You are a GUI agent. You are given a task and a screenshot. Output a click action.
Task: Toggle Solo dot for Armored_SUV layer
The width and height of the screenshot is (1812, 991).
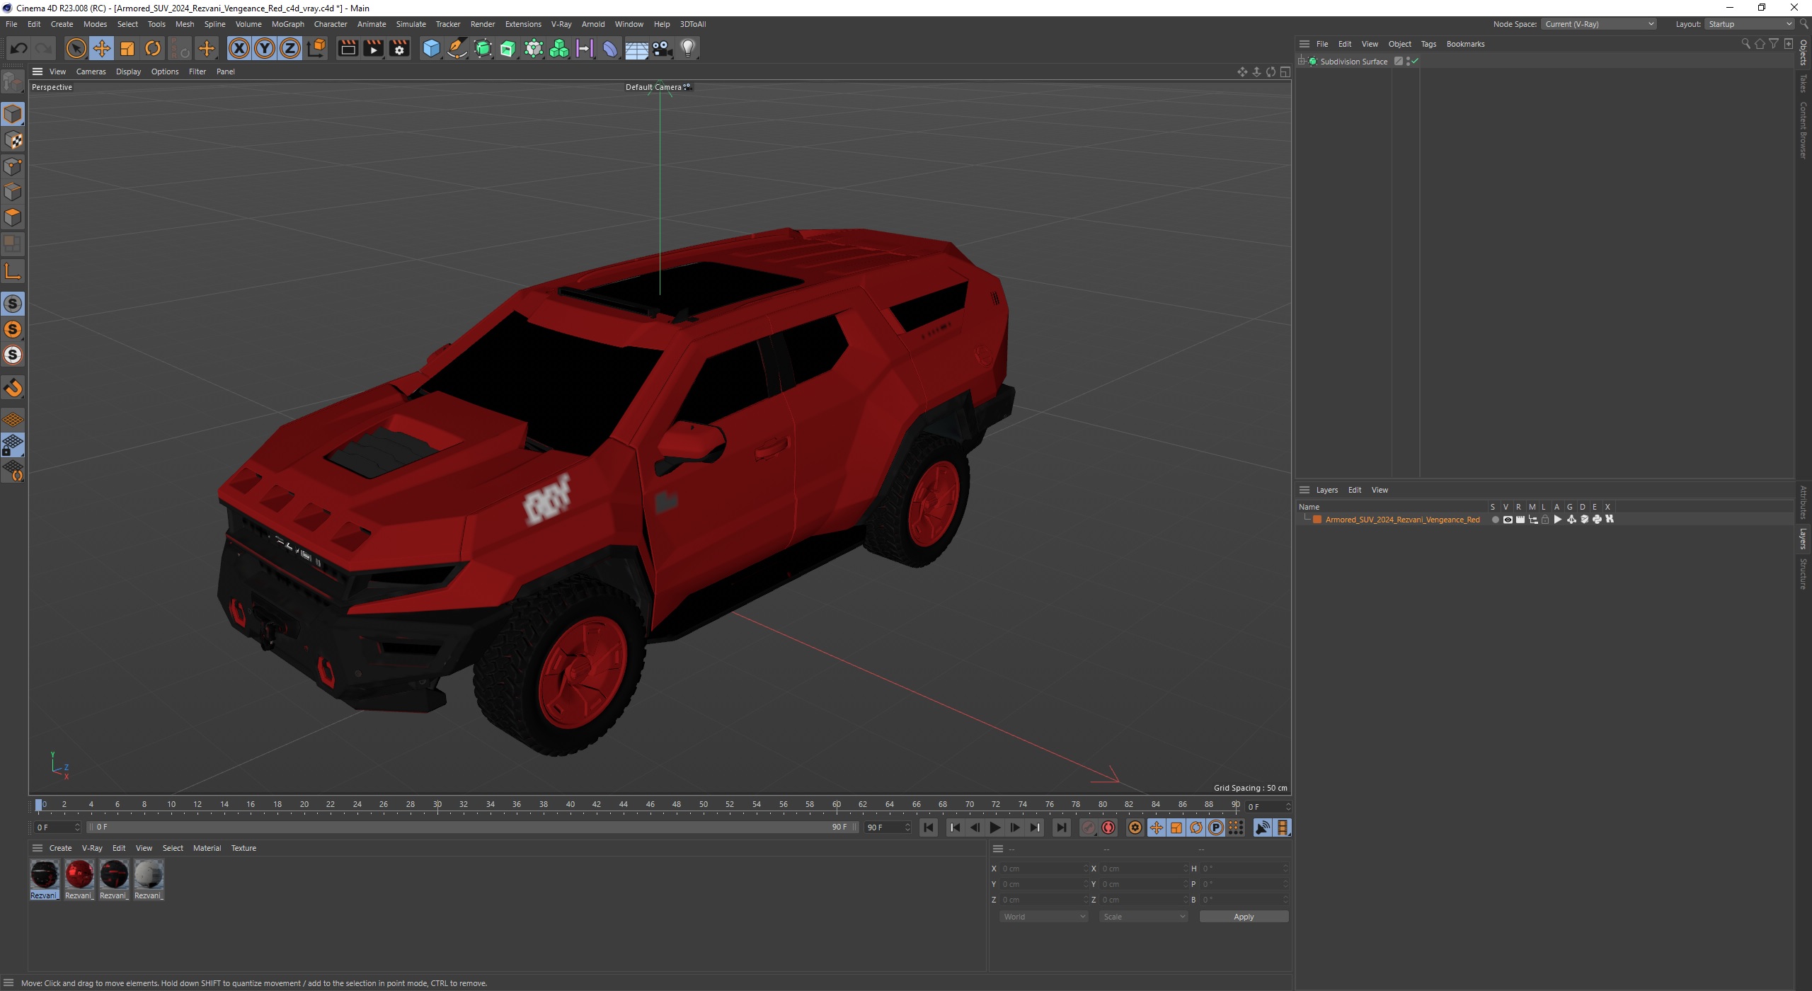coord(1495,520)
